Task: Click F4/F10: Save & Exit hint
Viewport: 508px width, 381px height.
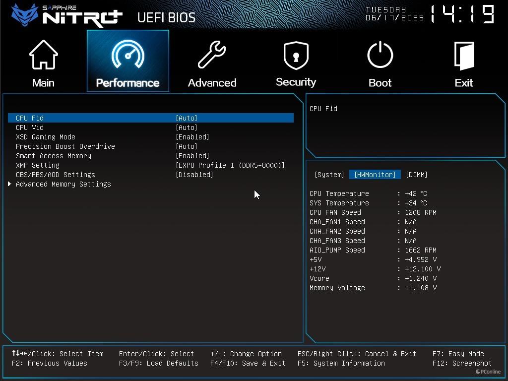Action: (x=248, y=363)
